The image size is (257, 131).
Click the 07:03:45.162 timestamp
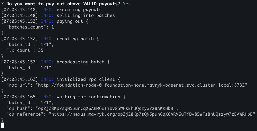20,79
